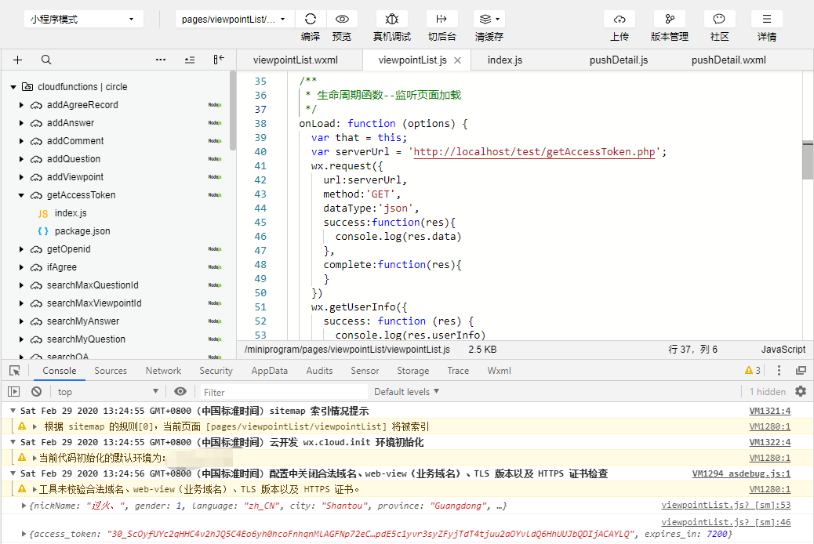Click the collapse all folders icon
This screenshot has height=544, width=814.
[x=190, y=60]
